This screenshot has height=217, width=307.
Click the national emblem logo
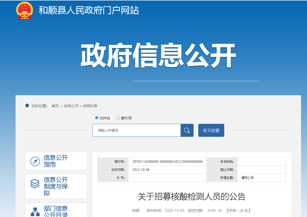coord(25,10)
